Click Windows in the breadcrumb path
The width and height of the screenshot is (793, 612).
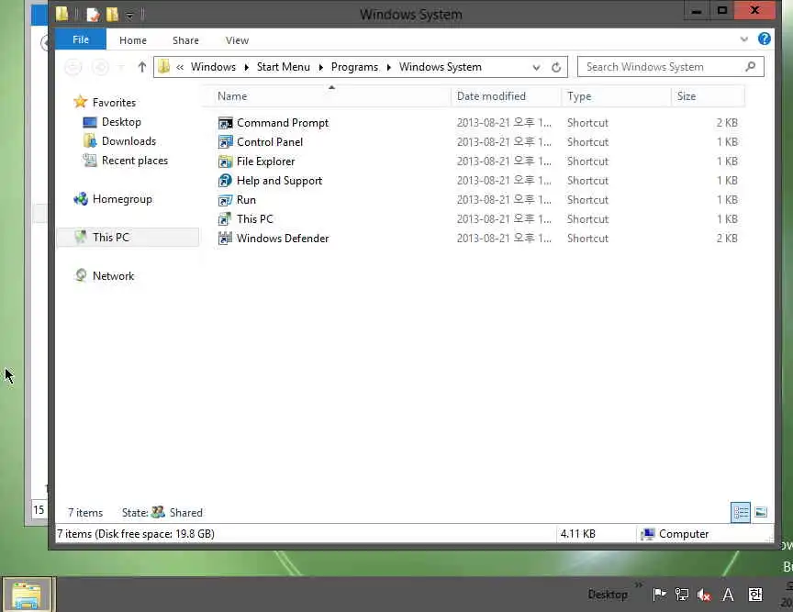(213, 67)
